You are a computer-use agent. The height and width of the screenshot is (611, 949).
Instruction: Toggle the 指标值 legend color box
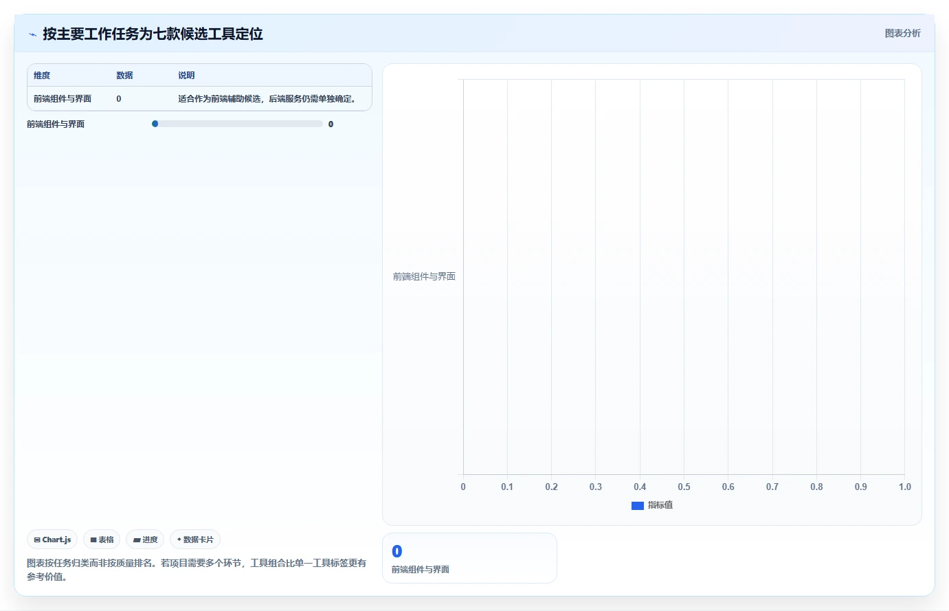637,505
